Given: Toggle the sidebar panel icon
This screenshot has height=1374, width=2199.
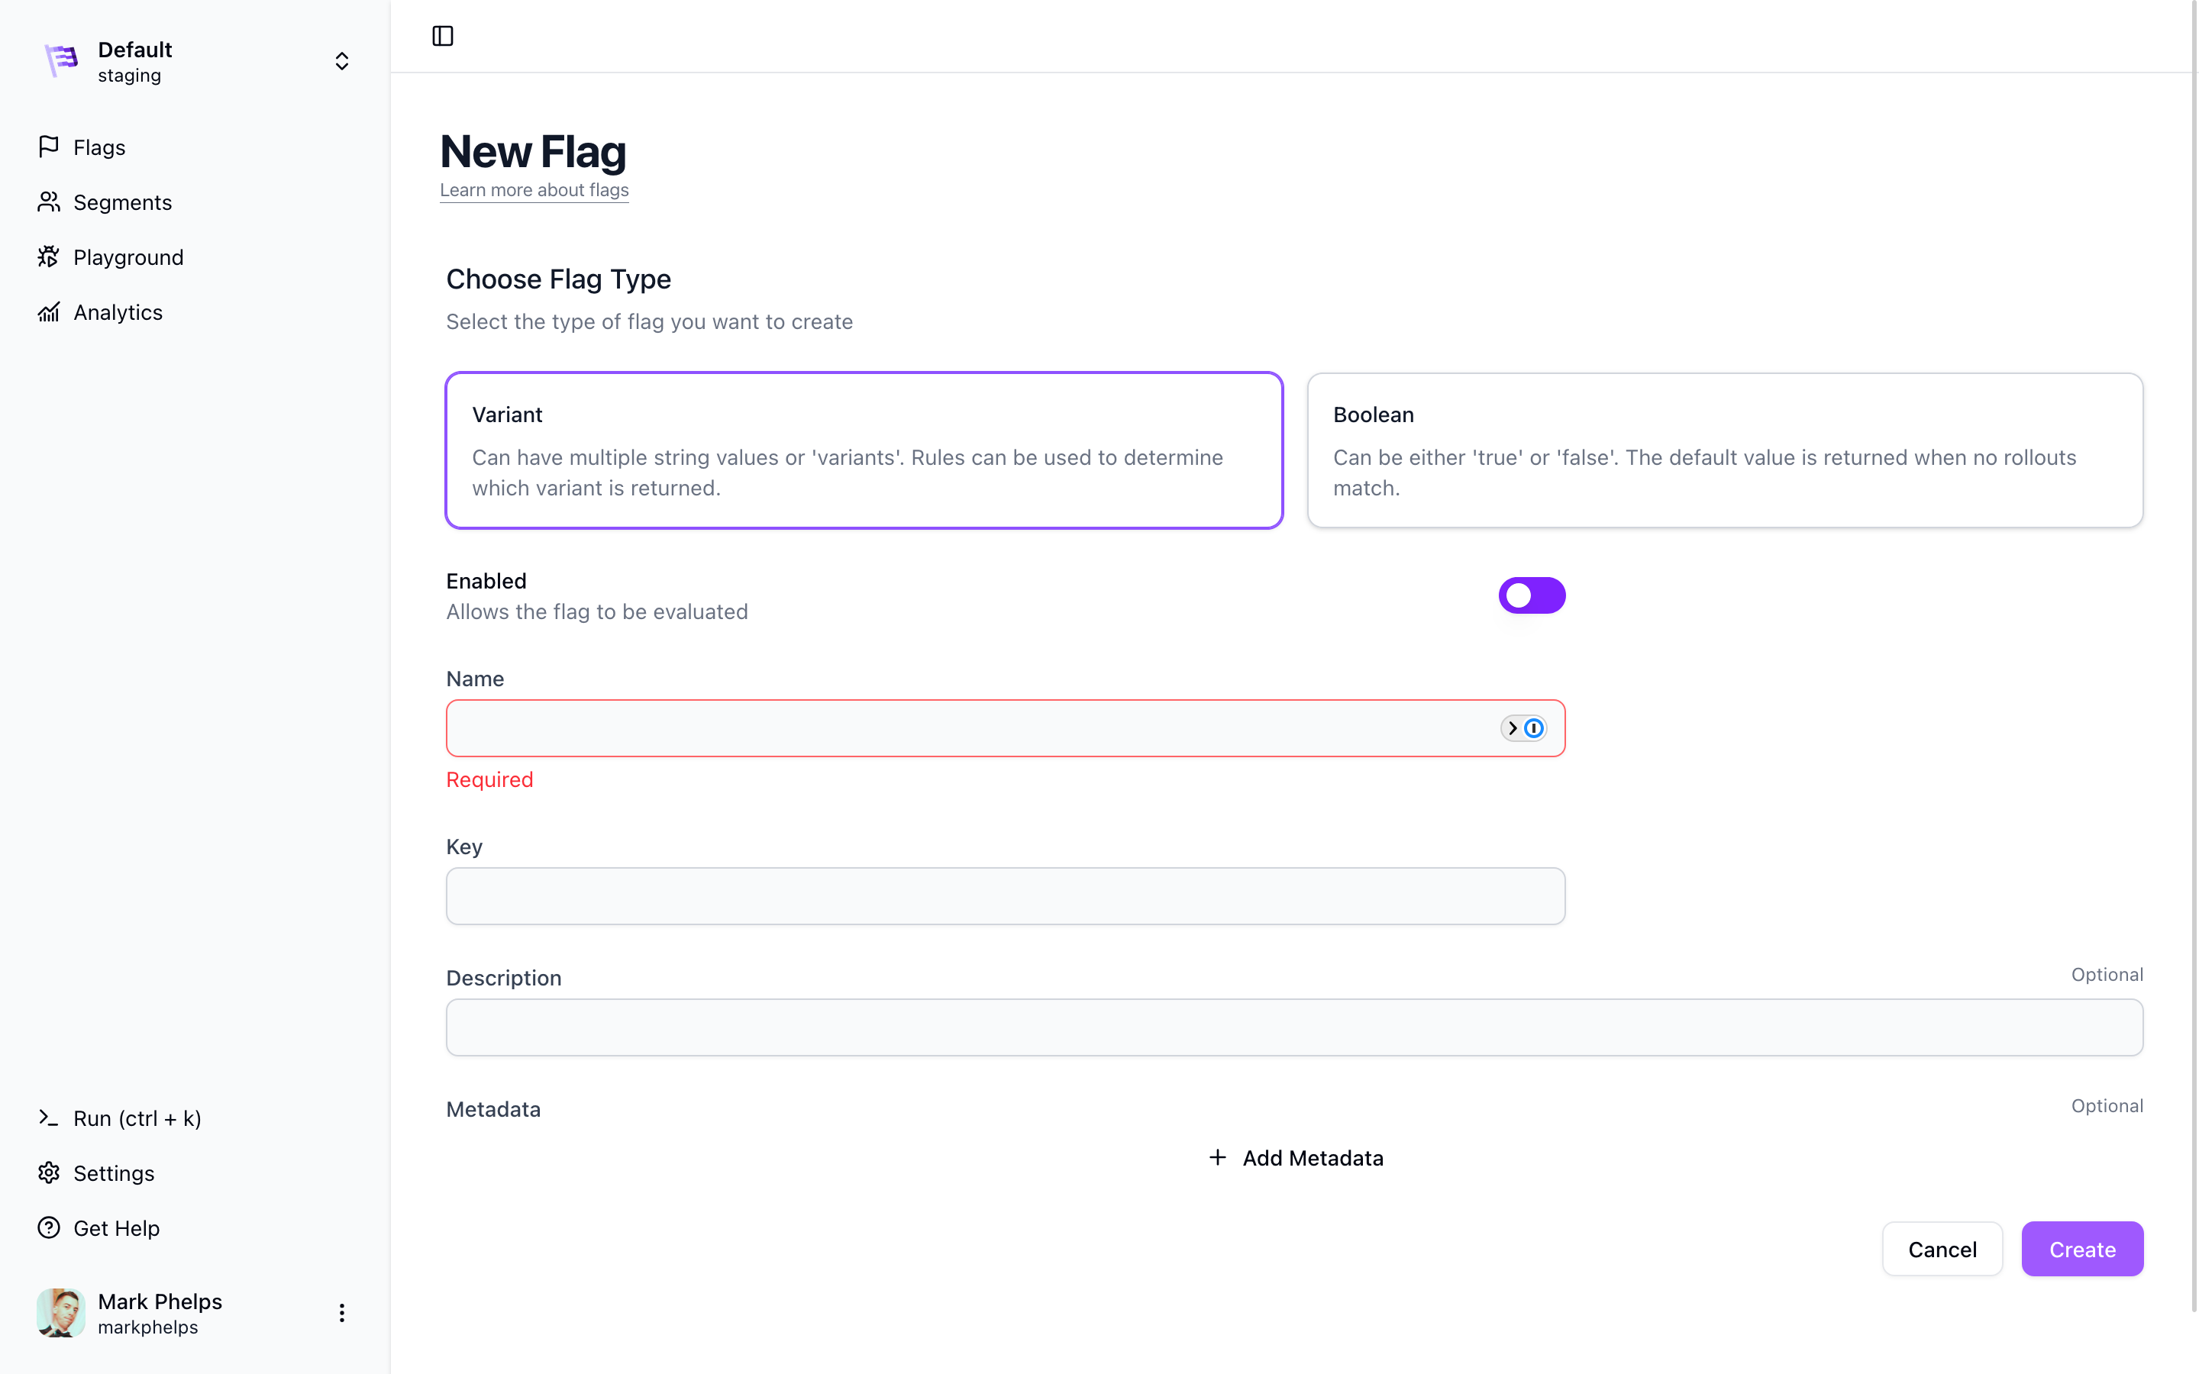Looking at the screenshot, I should pos(443,37).
